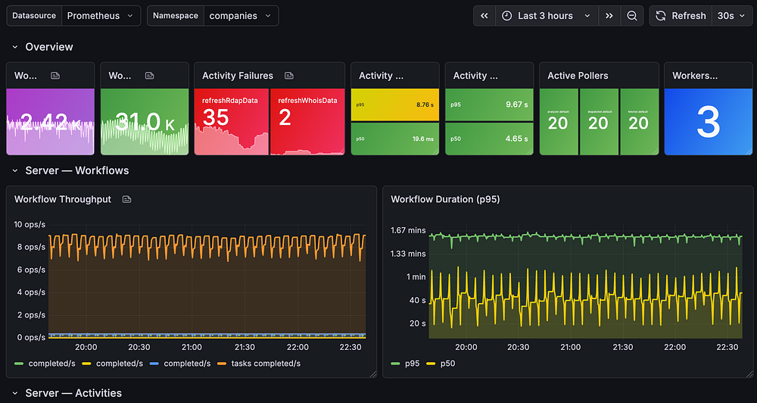Collapse the Overview row
757x403 pixels.
point(15,47)
